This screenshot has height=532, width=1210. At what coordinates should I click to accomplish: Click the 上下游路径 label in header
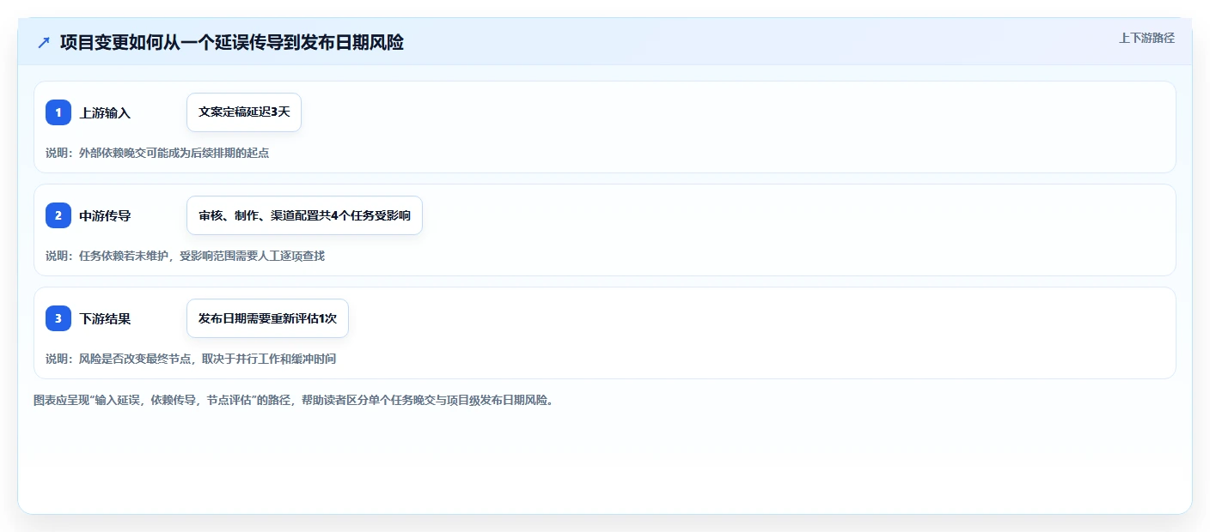1146,38
